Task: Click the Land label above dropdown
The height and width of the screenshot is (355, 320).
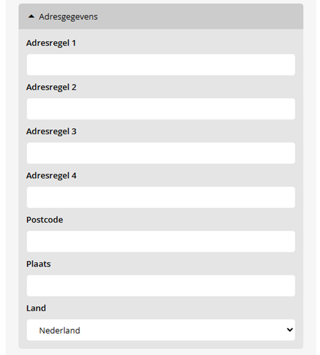Action: [x=36, y=308]
